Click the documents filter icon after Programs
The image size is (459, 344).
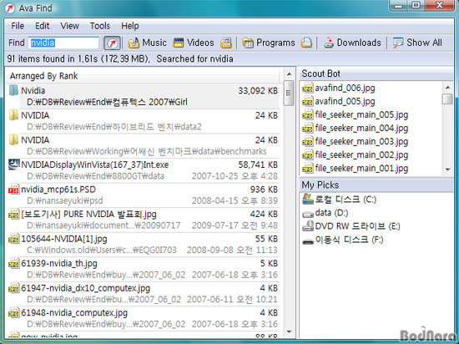[x=306, y=43]
